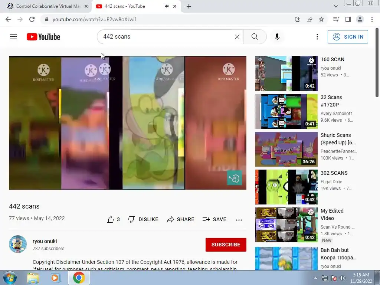Start voice search with microphone icon

[277, 37]
